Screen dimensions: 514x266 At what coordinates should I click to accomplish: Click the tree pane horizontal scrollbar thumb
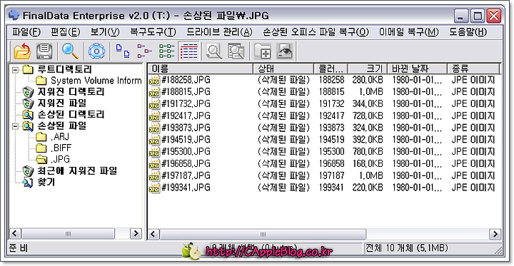click(x=68, y=234)
